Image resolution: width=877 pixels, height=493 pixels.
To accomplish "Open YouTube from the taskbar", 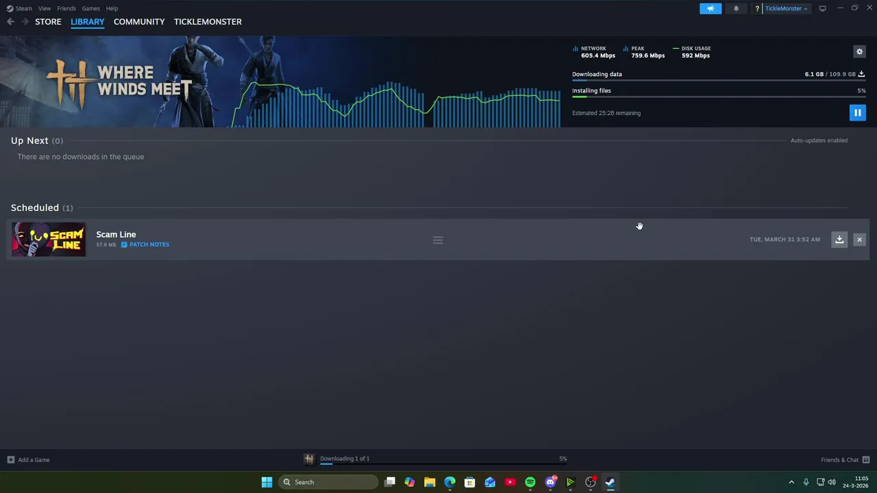I will tap(510, 482).
